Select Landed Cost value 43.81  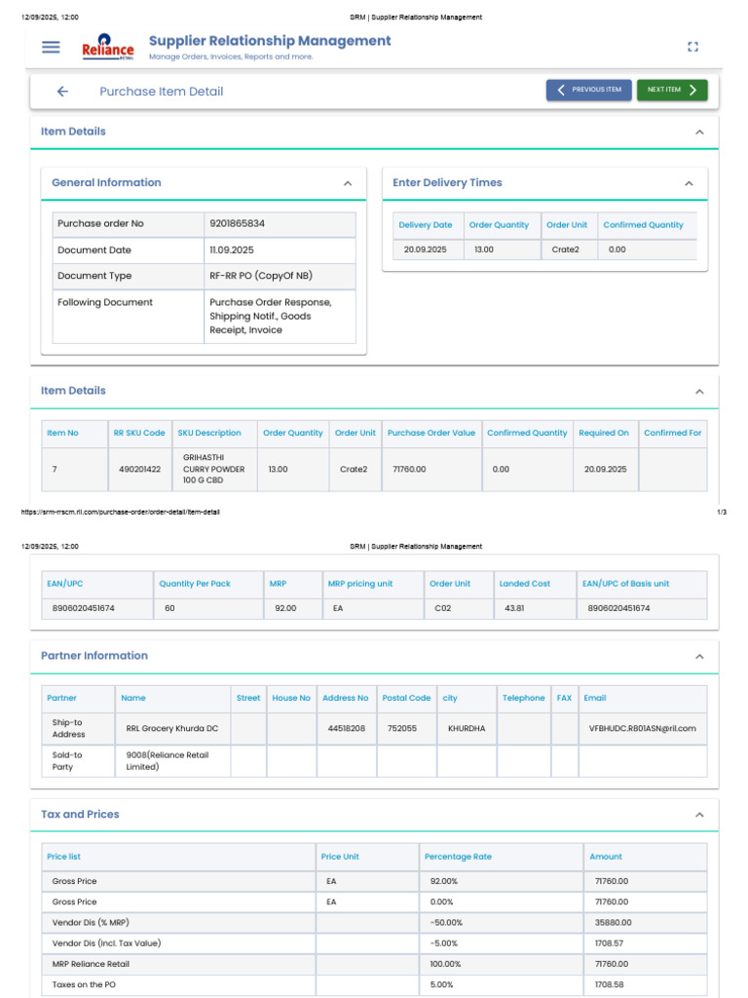(x=514, y=608)
